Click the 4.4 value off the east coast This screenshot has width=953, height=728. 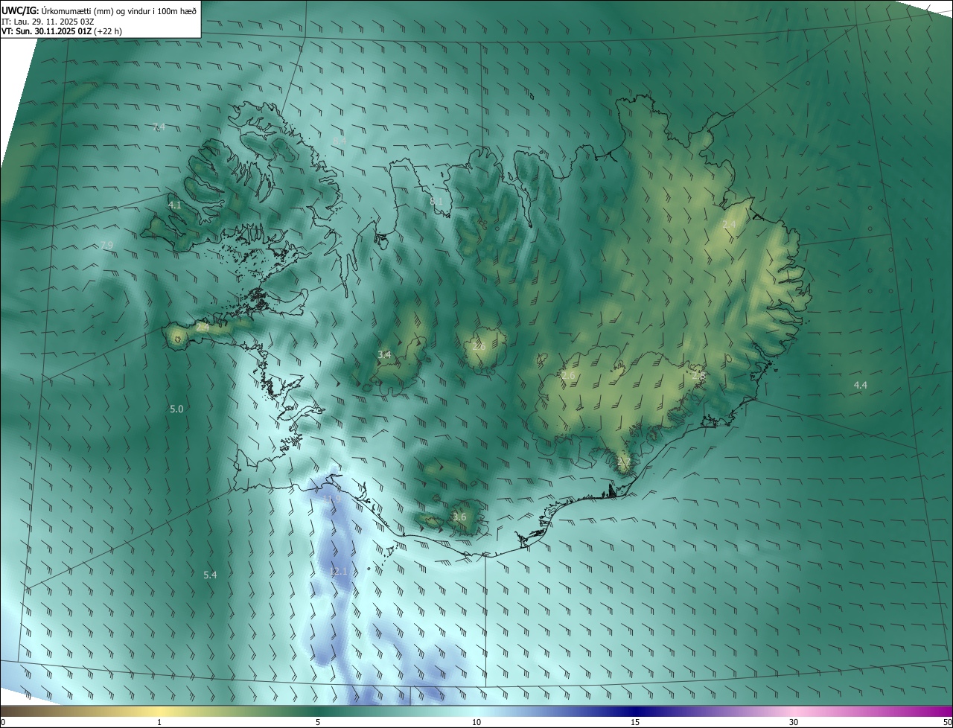[x=860, y=385]
